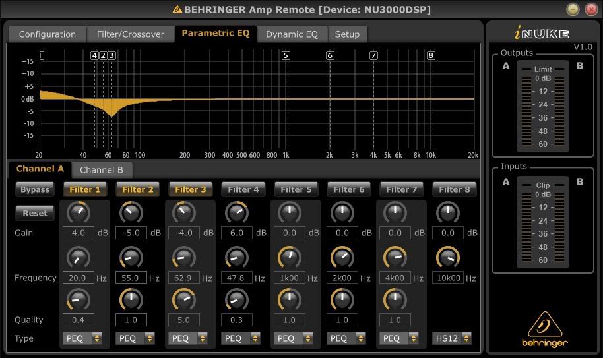Click Filter 2 gain field showing -5.0
The width and height of the screenshot is (603, 358).
pyautogui.click(x=131, y=233)
